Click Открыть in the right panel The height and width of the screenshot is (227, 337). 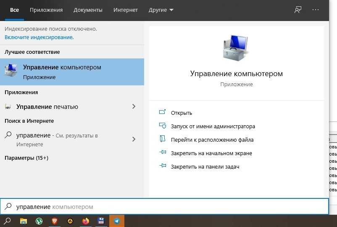coord(181,113)
